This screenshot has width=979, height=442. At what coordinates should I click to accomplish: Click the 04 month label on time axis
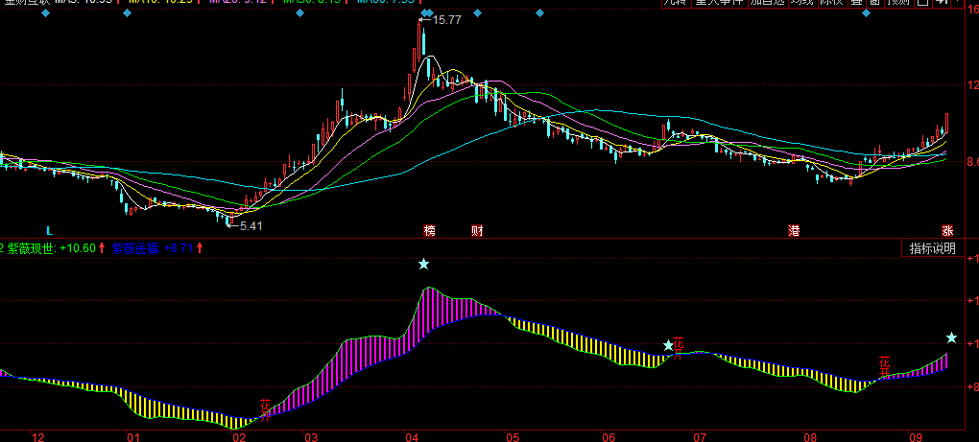click(413, 436)
